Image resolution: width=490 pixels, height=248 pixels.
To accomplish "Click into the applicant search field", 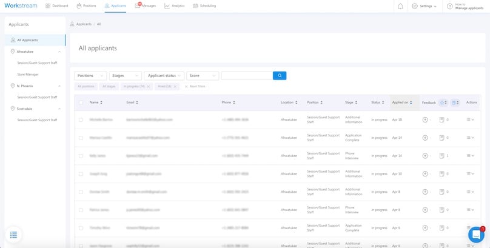I will point(246,76).
